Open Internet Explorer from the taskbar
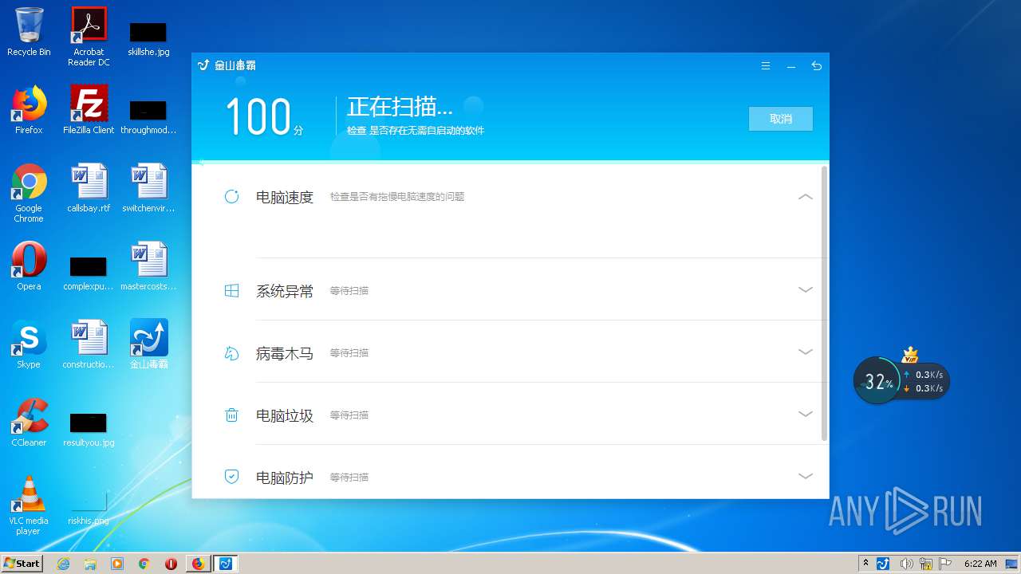 click(x=64, y=564)
